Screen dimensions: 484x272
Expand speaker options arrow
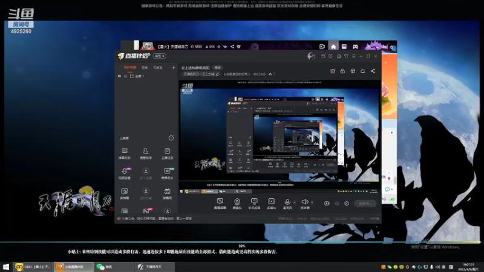[x=312, y=202]
